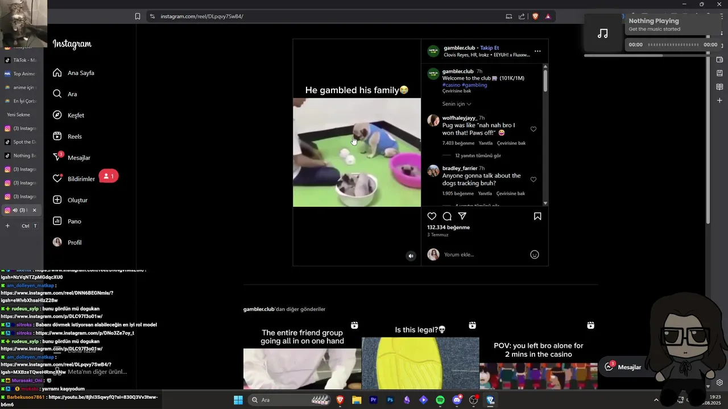Viewport: 728px width, 409px height.
Task: Switch to Yeni Sekme tab
Action: coord(20,115)
